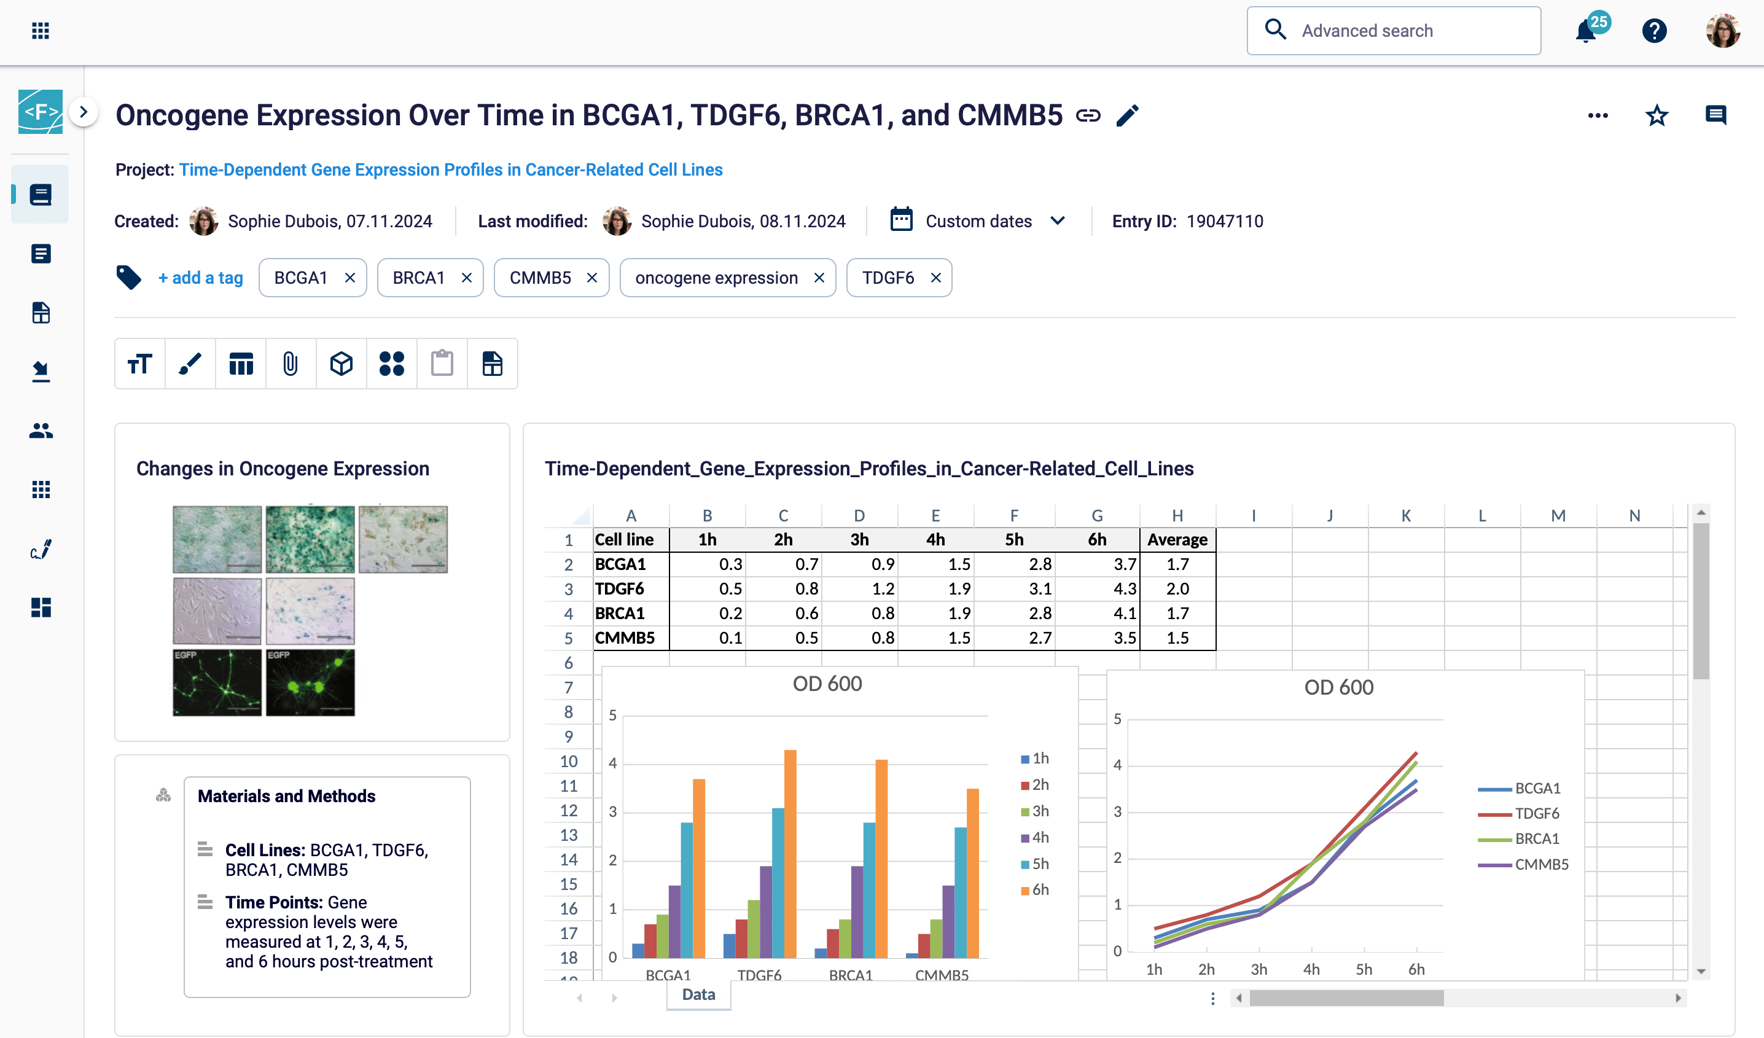Remove the BRCA1 tag
Screen dimensions: 1764x1038
467,278
